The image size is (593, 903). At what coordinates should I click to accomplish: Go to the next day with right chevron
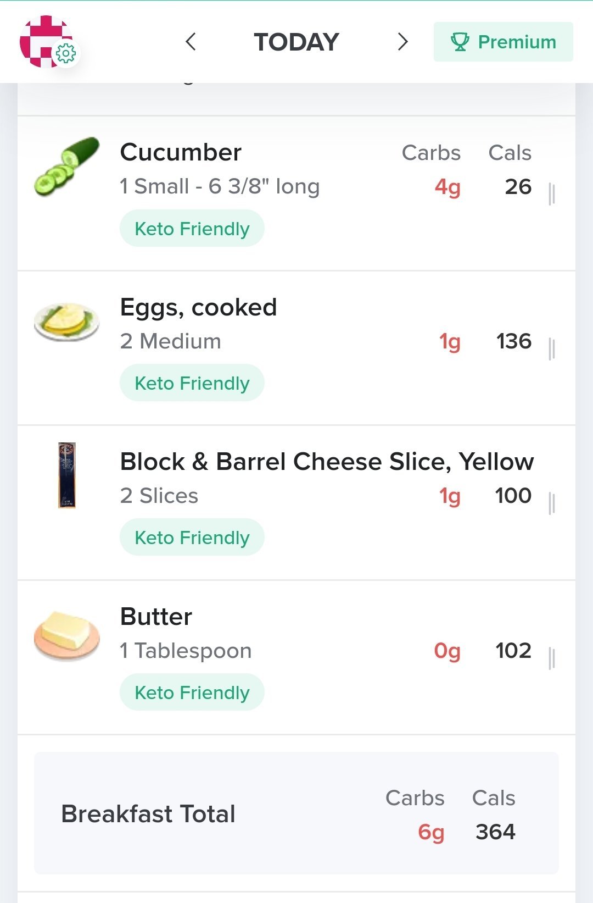click(402, 42)
